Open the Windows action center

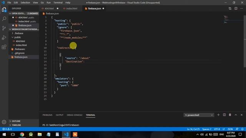(x=240, y=135)
